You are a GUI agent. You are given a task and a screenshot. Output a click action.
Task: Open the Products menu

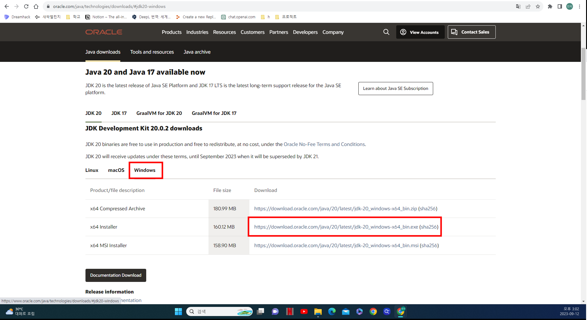click(172, 32)
